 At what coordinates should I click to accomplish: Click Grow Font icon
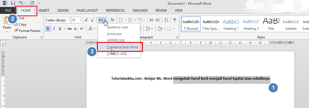(86, 20)
